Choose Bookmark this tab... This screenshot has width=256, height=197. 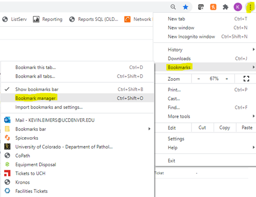pyautogui.click(x=78, y=68)
